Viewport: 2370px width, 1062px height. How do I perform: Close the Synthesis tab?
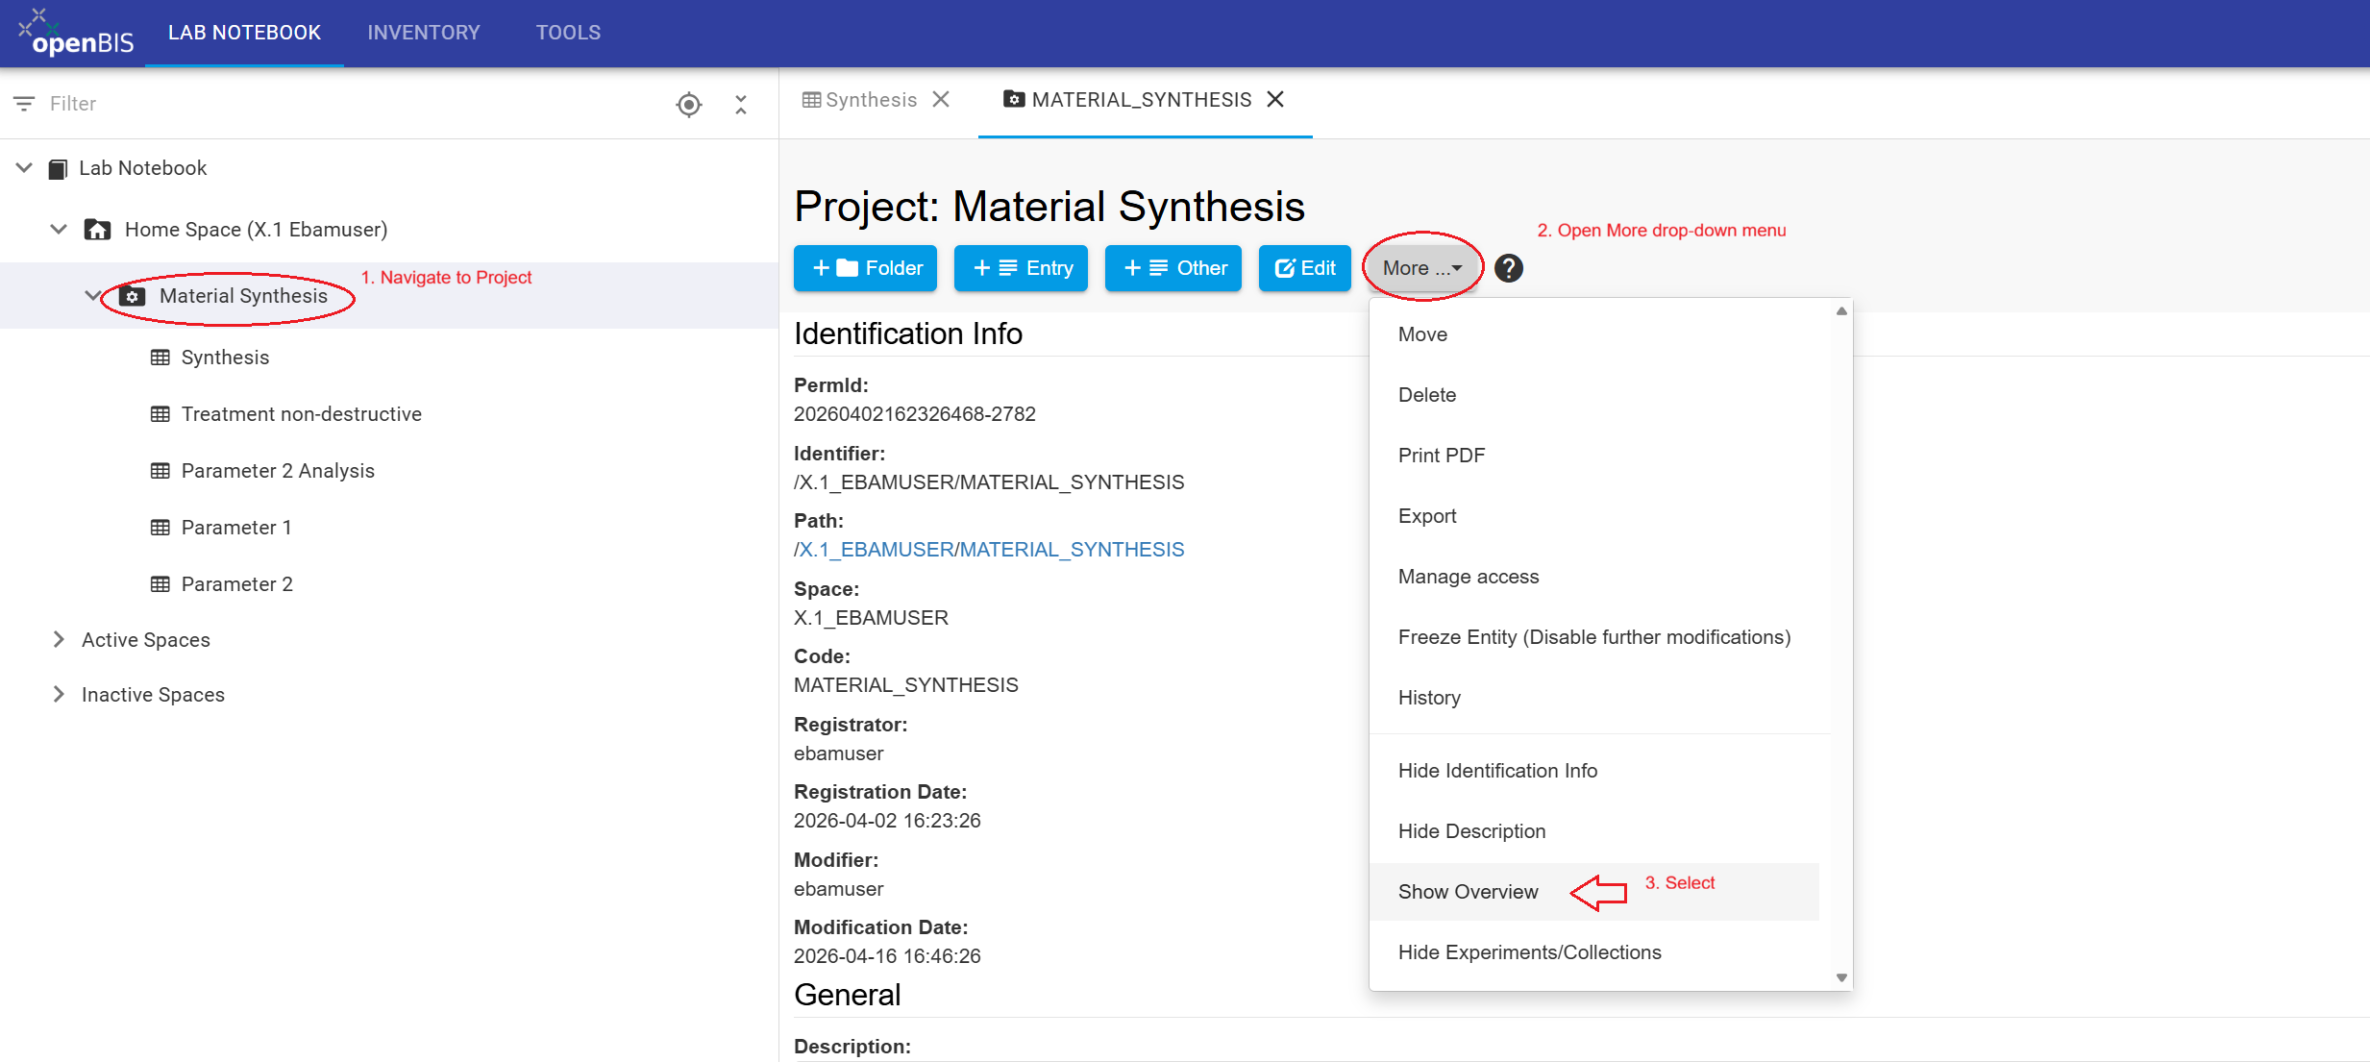[x=941, y=100]
